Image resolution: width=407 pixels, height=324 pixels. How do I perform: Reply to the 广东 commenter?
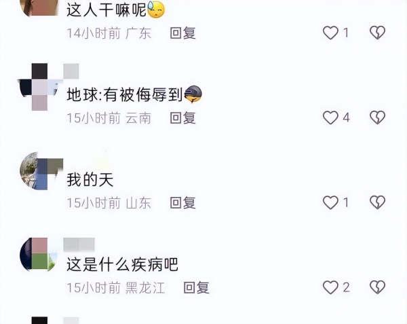[182, 33]
